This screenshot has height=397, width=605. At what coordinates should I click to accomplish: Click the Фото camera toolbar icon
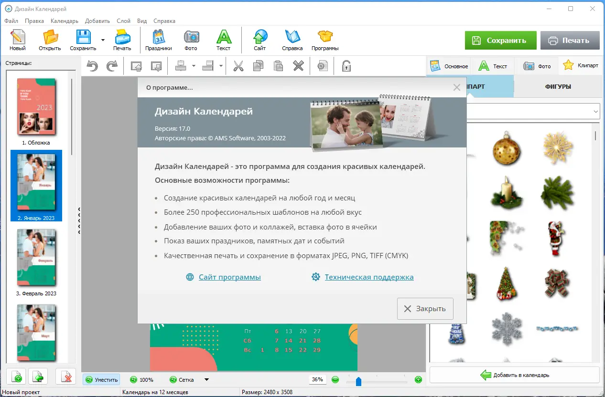(x=191, y=40)
